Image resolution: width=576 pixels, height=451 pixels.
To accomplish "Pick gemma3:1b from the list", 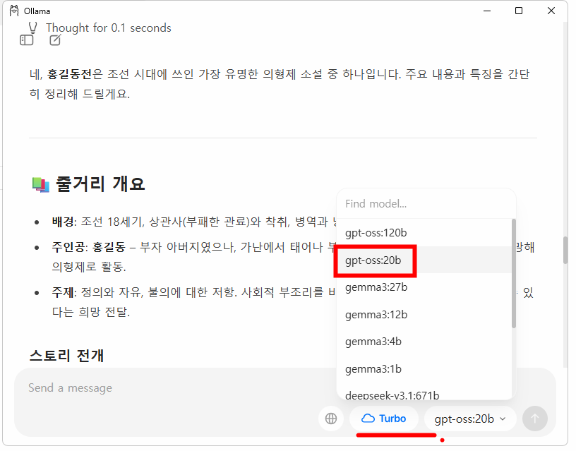I will pyautogui.click(x=424, y=369).
